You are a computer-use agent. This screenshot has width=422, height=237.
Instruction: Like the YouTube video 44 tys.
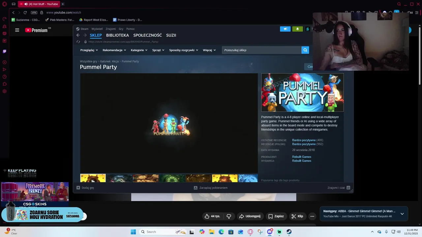click(212, 216)
